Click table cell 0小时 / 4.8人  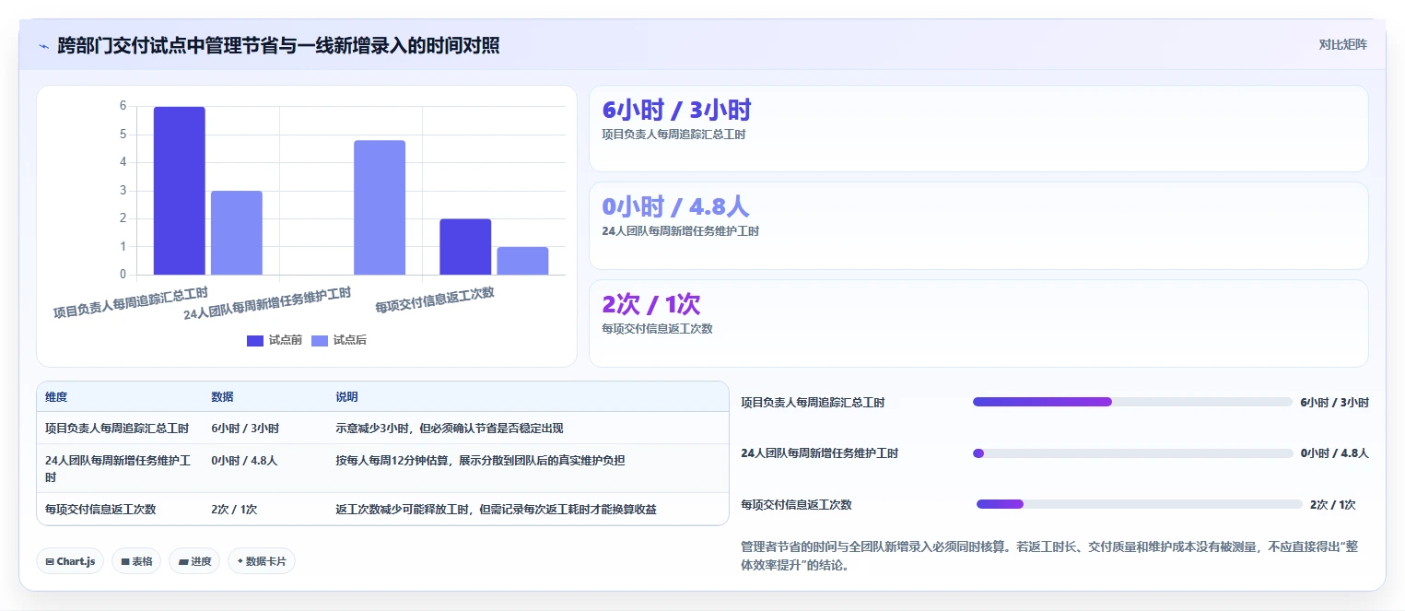pyautogui.click(x=244, y=460)
